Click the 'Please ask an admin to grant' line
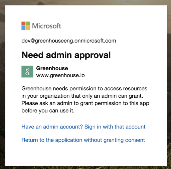 [x=85, y=103]
